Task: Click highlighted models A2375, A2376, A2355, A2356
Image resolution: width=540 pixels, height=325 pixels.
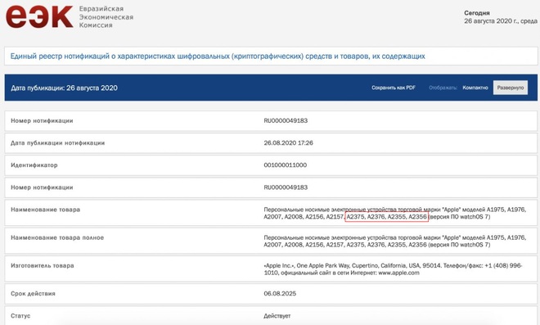Action: 386,217
